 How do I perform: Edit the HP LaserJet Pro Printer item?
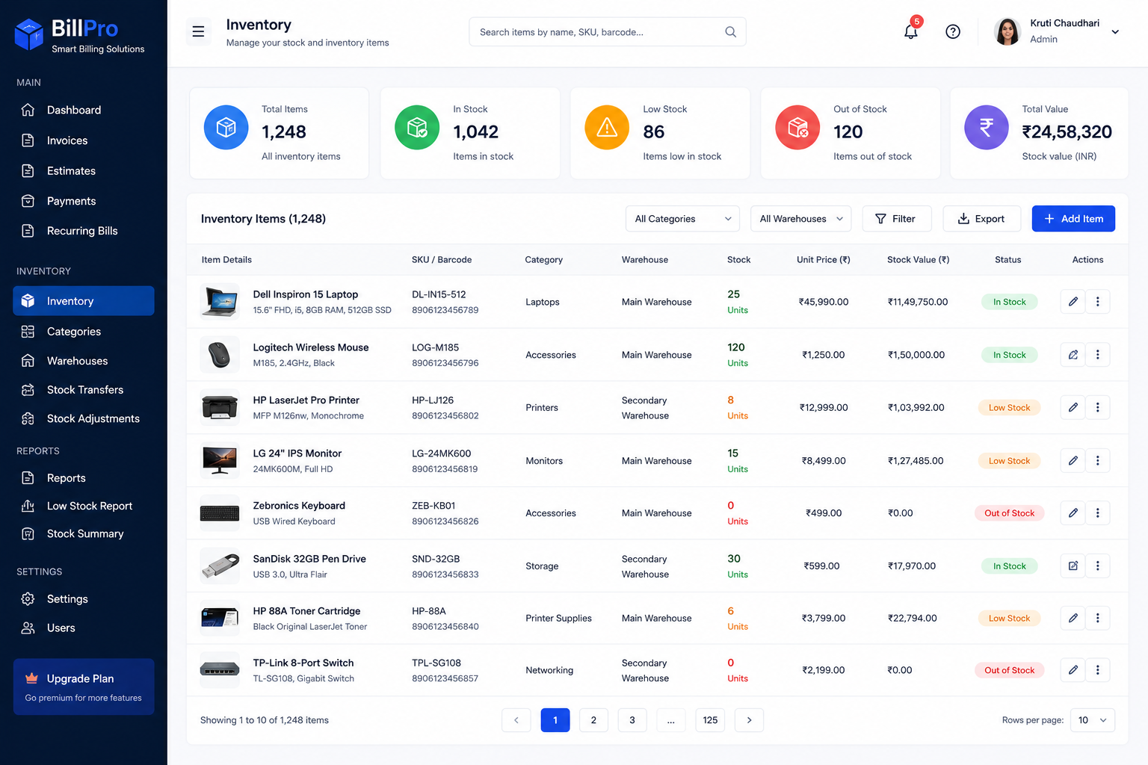click(1073, 408)
